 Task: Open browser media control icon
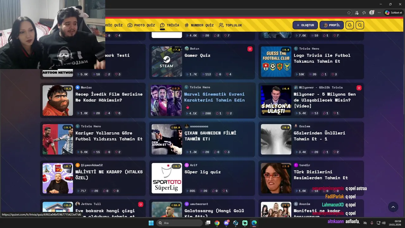[x=357, y=13]
